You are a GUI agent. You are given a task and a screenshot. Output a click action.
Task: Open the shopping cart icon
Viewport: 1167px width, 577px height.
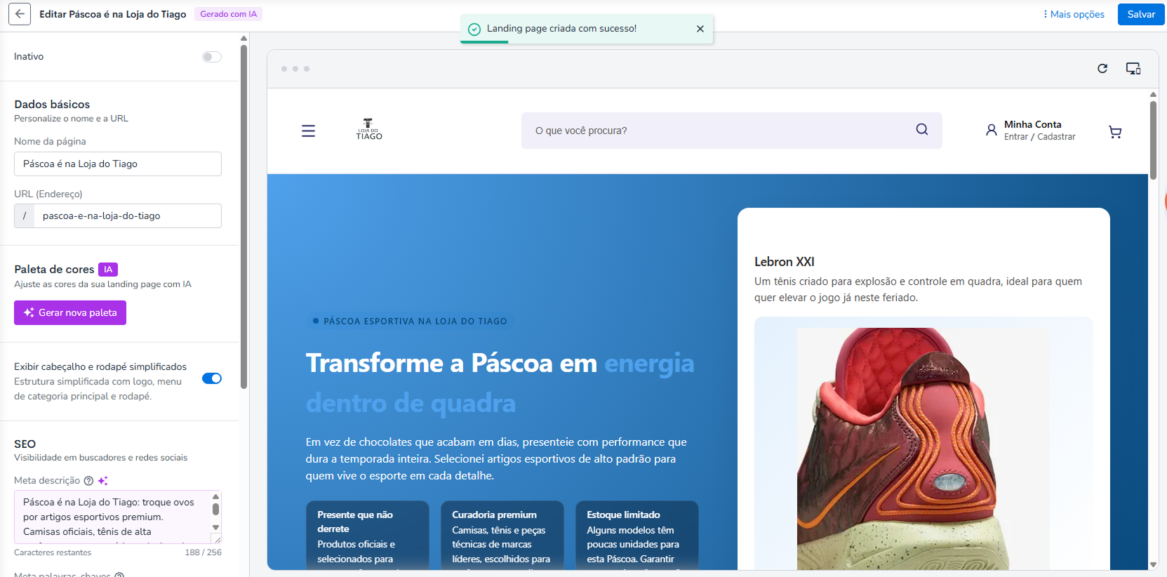pyautogui.click(x=1115, y=132)
